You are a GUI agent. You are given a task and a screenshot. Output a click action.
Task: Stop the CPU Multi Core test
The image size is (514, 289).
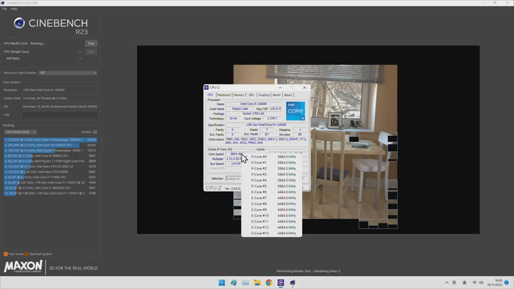(x=91, y=43)
